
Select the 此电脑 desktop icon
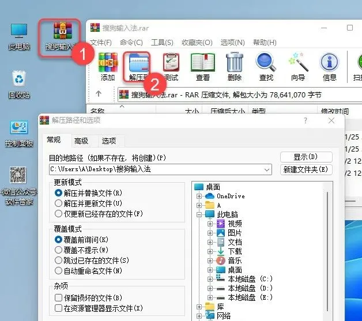[19, 36]
